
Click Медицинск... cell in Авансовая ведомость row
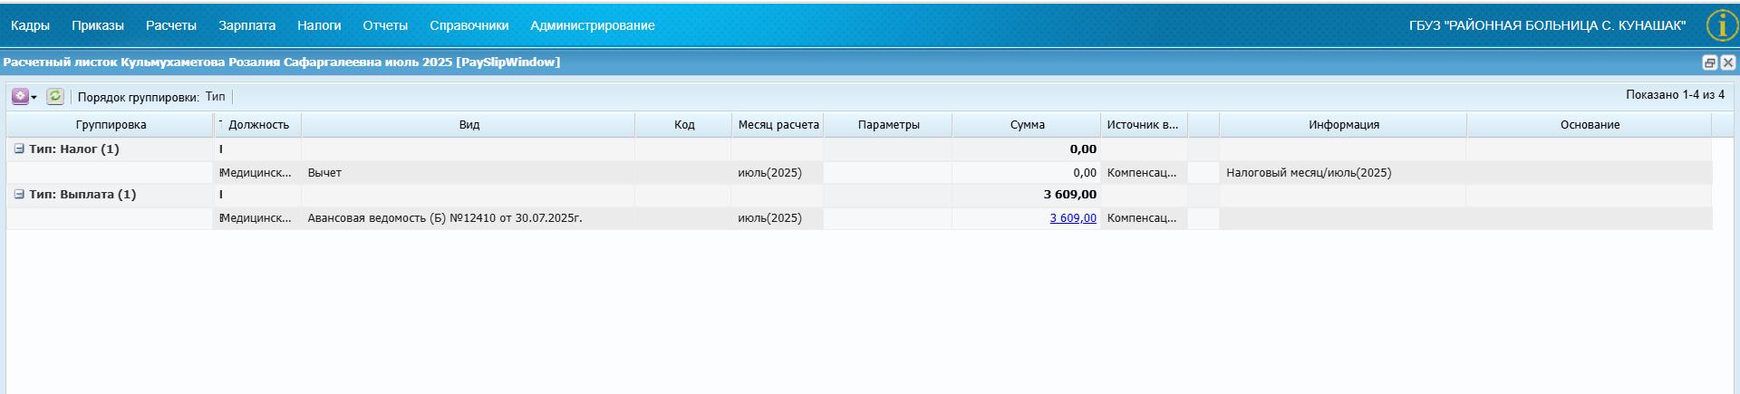258,218
